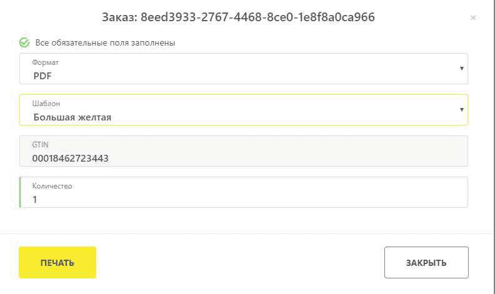Click the disabled GTIN field
Image resolution: width=495 pixels, height=294 pixels.
244,152
